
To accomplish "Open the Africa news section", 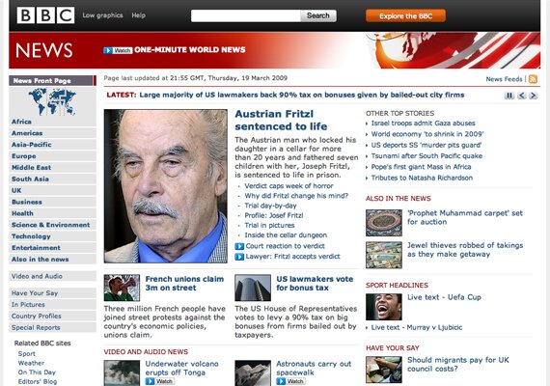I will (x=52, y=122).
